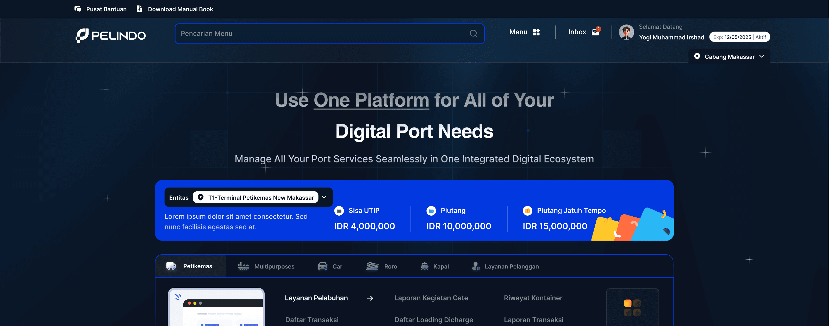Screen dimensions: 829x326
Task: Open Layanan Pelabuhan link
Action: (316, 298)
